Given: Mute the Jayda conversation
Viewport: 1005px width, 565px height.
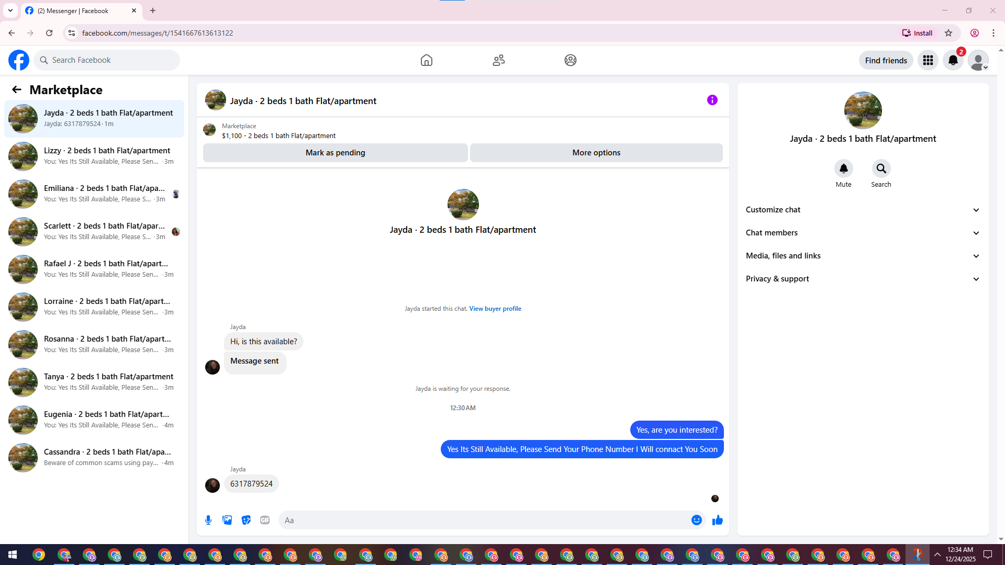Looking at the screenshot, I should (843, 168).
